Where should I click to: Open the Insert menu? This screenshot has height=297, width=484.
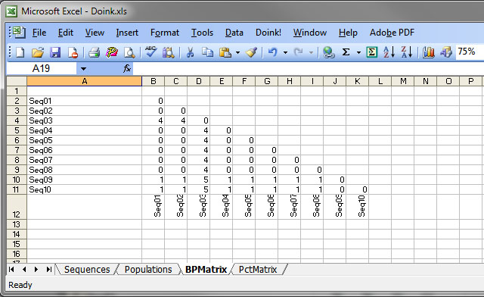tap(127, 33)
